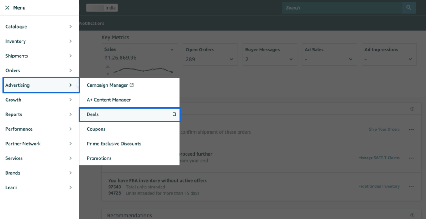
Task: Click the 97549 total units stranded figure
Action: (114, 187)
